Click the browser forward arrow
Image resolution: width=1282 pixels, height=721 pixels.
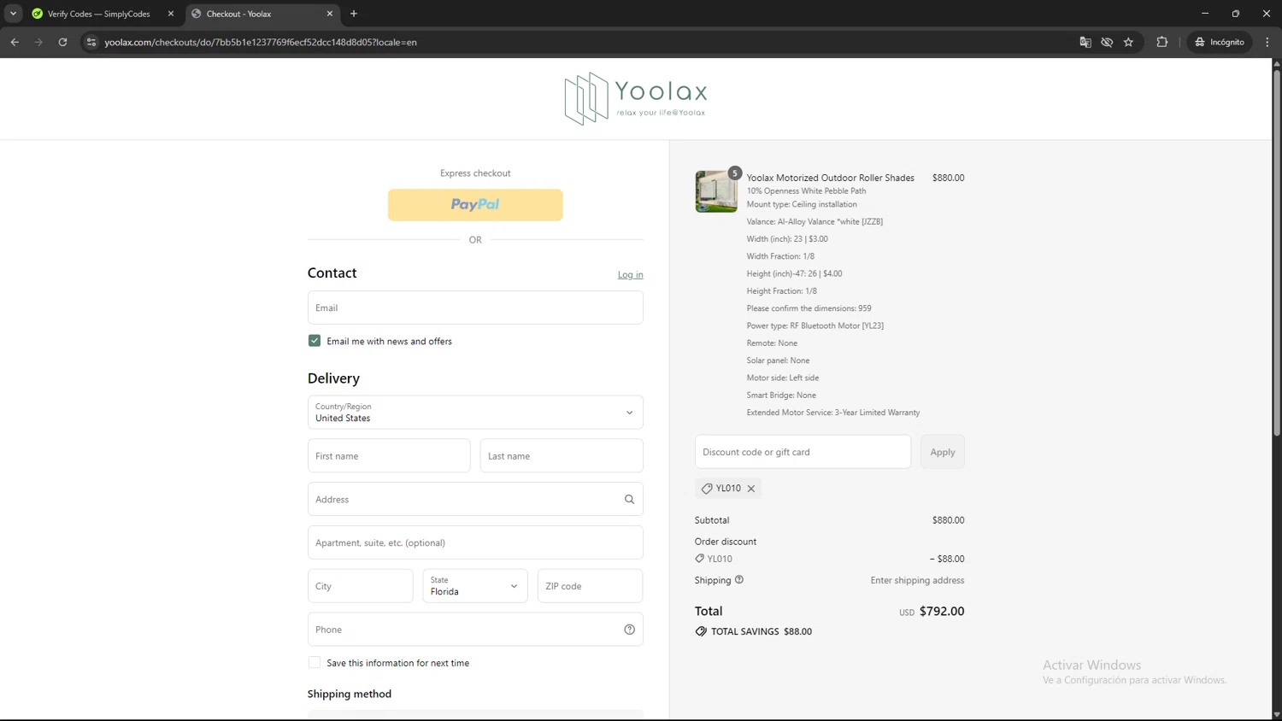pyautogui.click(x=38, y=42)
